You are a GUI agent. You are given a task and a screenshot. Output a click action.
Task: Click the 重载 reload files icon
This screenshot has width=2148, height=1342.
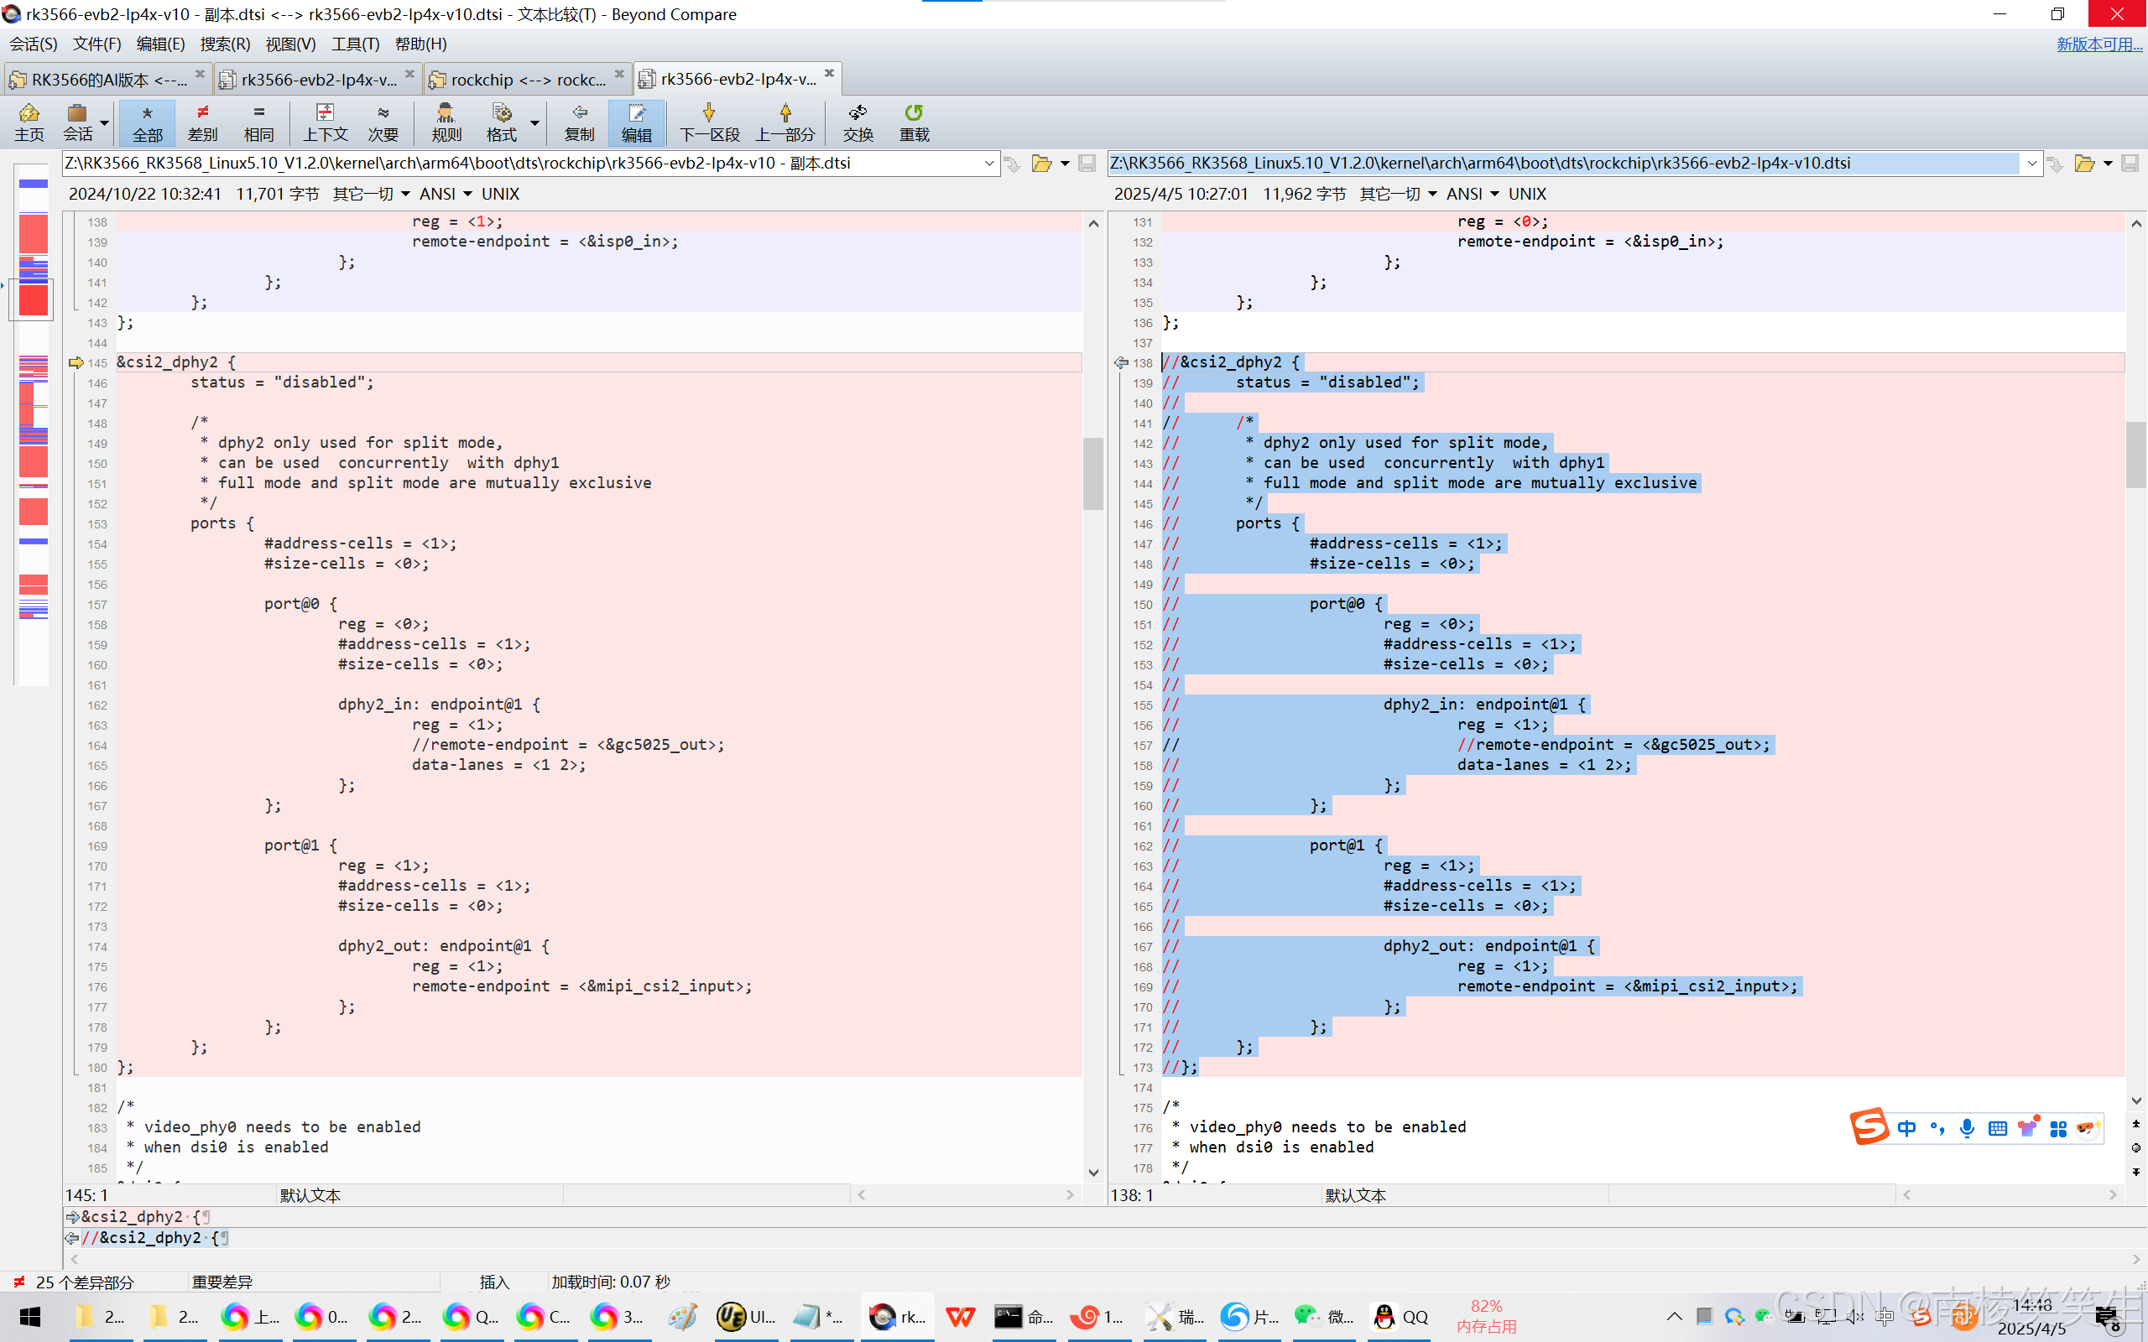coord(914,122)
